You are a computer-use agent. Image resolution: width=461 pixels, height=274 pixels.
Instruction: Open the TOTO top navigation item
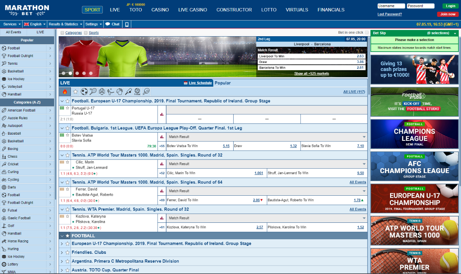point(136,10)
